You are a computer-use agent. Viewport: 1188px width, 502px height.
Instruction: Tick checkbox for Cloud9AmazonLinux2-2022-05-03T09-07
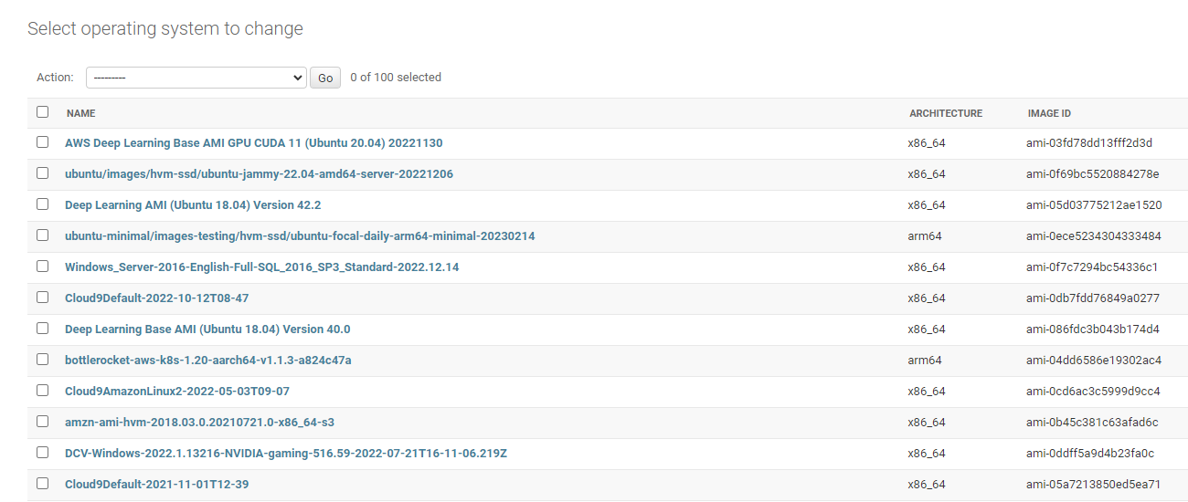point(42,391)
